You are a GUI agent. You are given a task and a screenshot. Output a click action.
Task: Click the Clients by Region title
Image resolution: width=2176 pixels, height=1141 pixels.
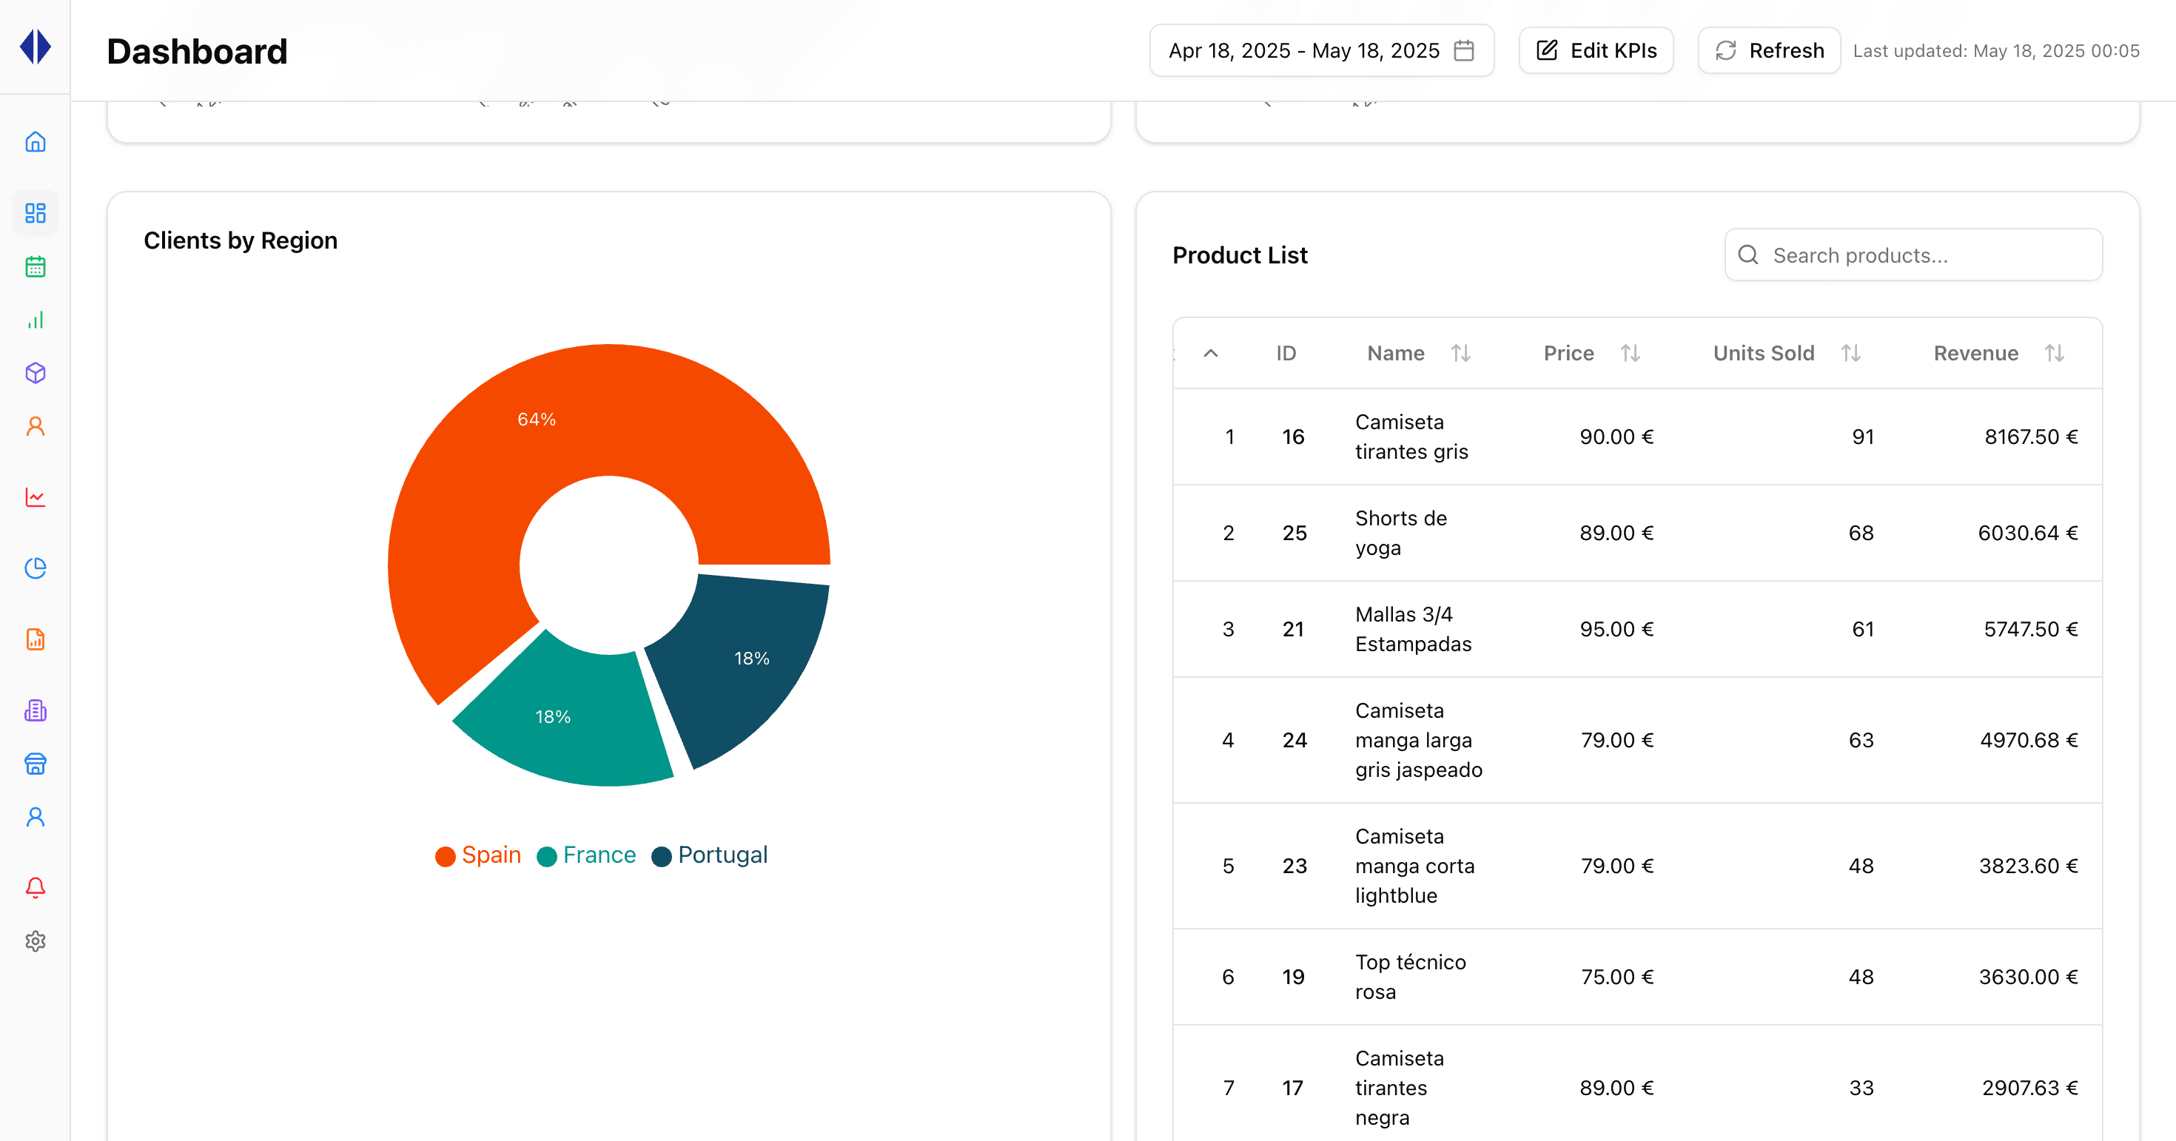(241, 240)
